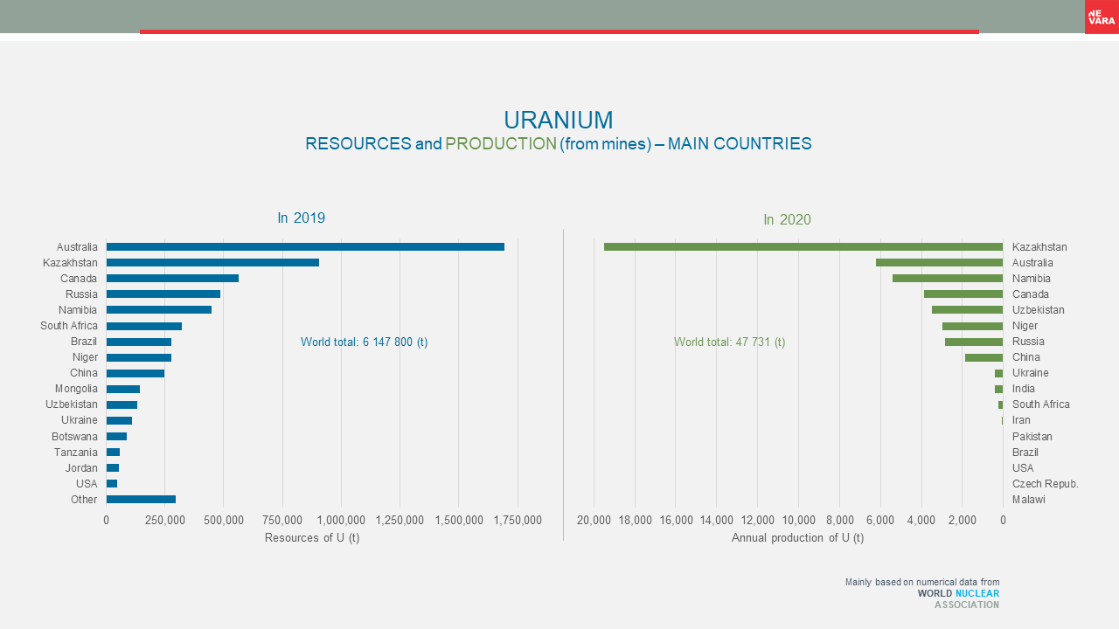
Task: Pick the blue Russia resources bar
Action: click(x=163, y=294)
